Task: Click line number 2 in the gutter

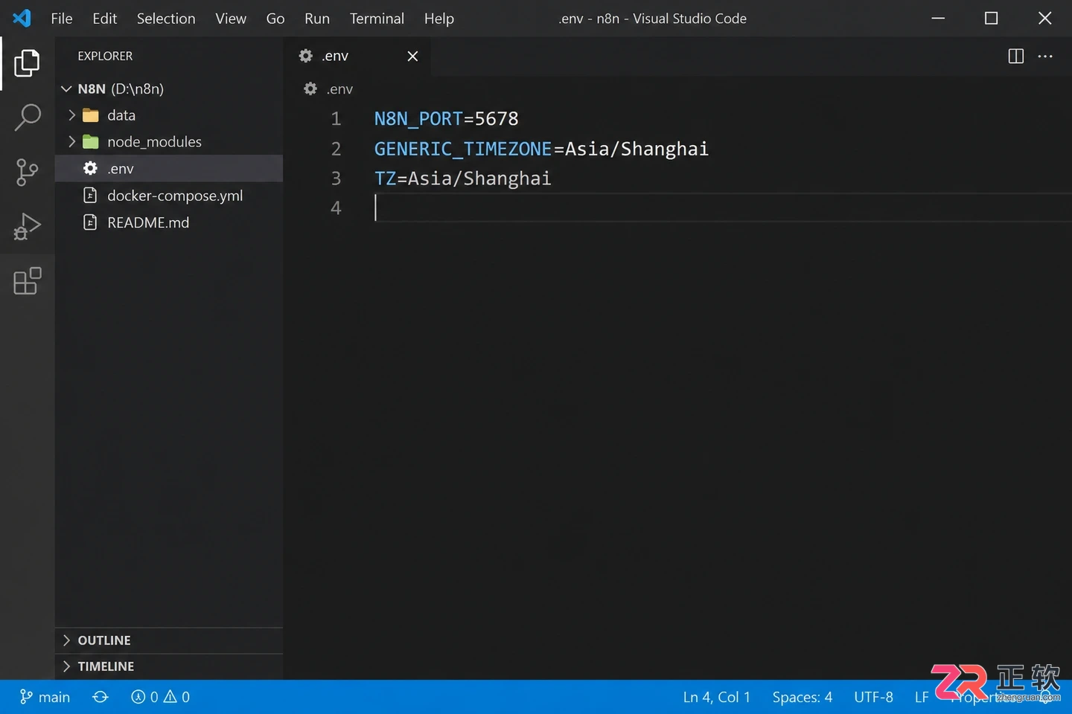Action: 336,149
